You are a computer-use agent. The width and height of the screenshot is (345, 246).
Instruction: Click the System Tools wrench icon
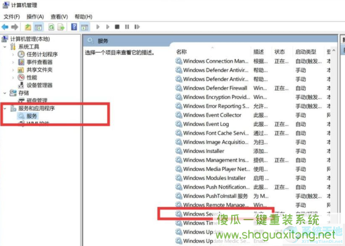[13, 47]
